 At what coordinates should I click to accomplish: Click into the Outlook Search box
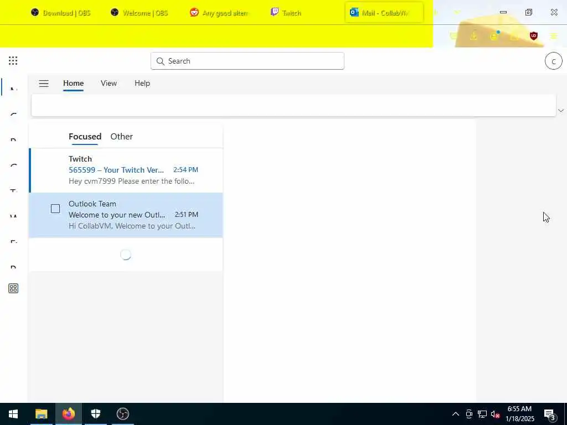tap(248, 61)
